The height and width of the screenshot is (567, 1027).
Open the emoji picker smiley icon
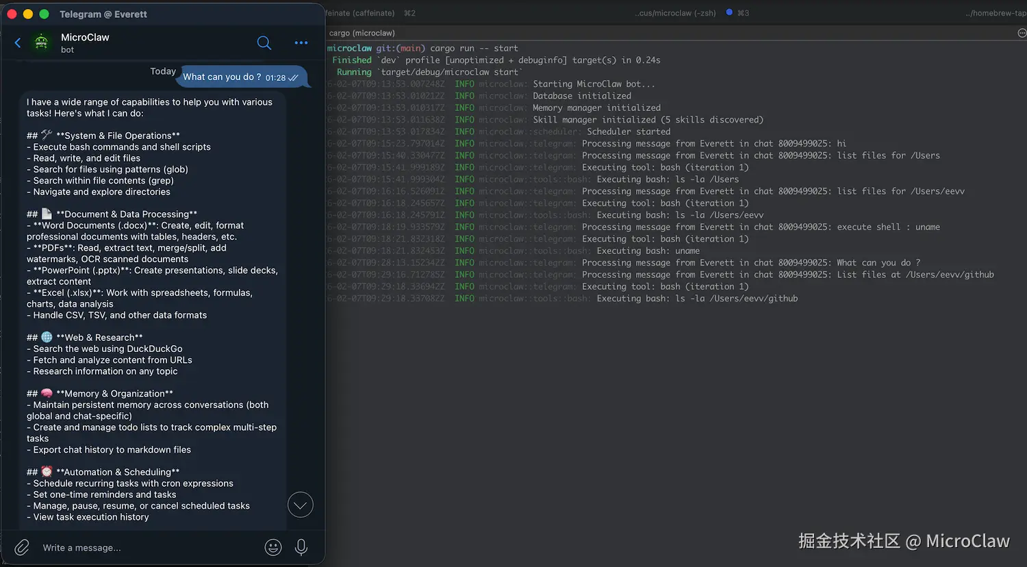tap(272, 547)
